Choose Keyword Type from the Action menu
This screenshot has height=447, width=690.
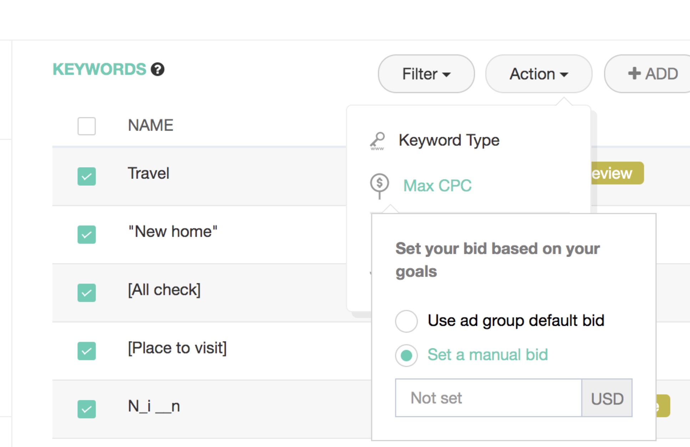point(449,140)
